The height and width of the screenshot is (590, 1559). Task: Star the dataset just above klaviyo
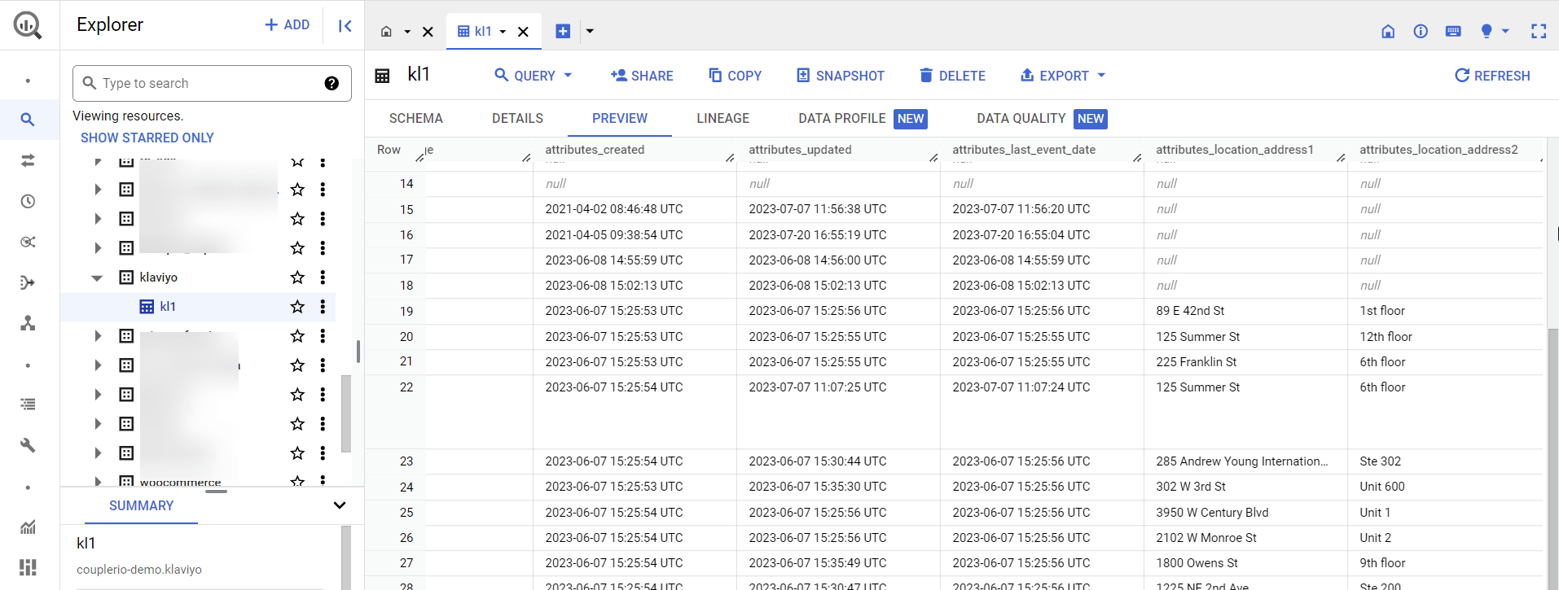(x=297, y=248)
